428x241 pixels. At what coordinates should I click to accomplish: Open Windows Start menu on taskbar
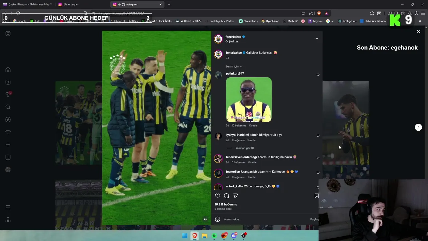pyautogui.click(x=185, y=236)
